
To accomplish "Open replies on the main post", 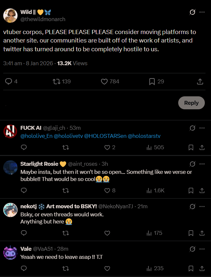I will coord(9,81).
